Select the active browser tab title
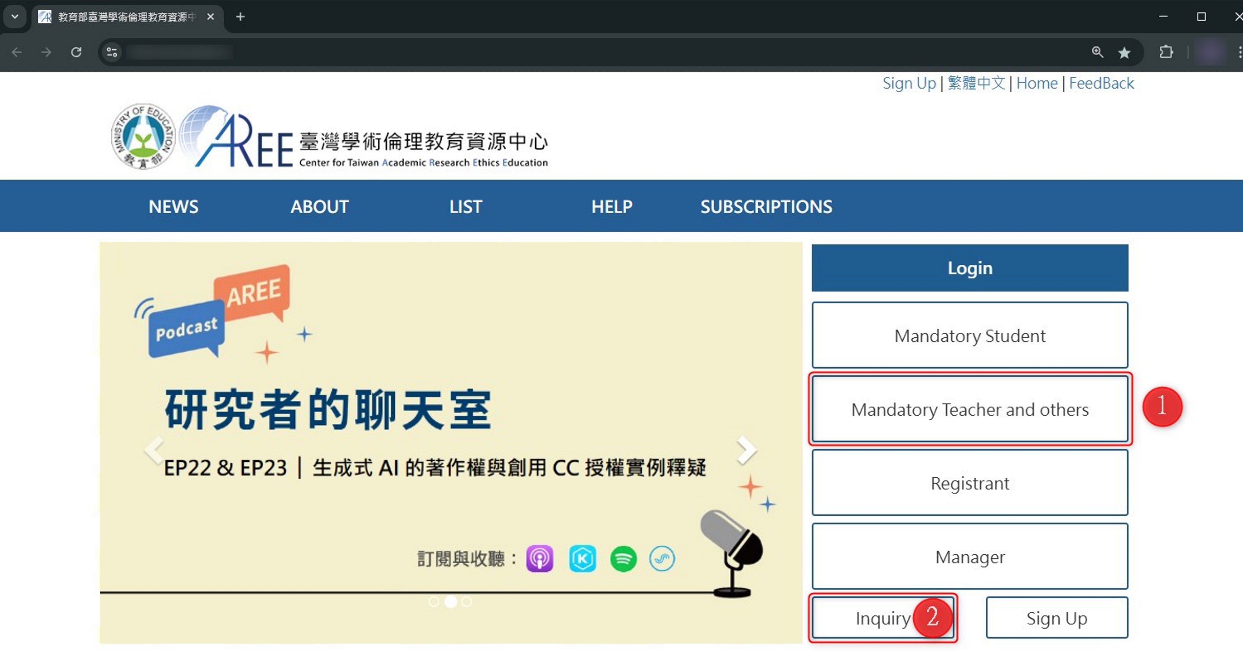Viewport: 1243px width, 656px height. pos(127,17)
